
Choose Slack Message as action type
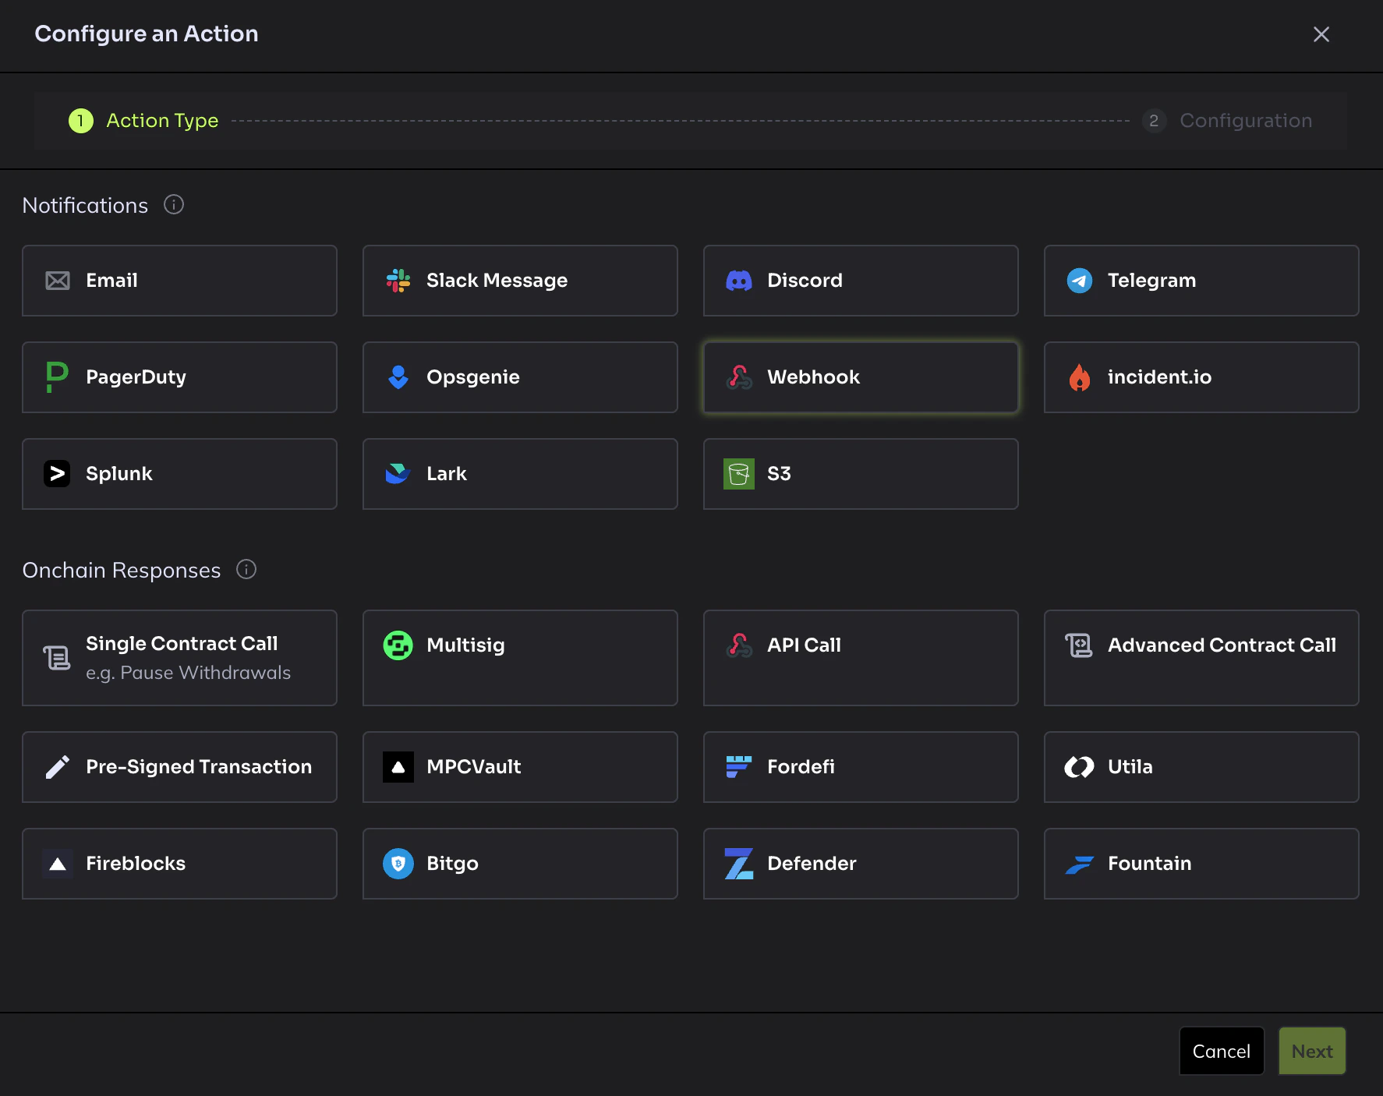(520, 281)
